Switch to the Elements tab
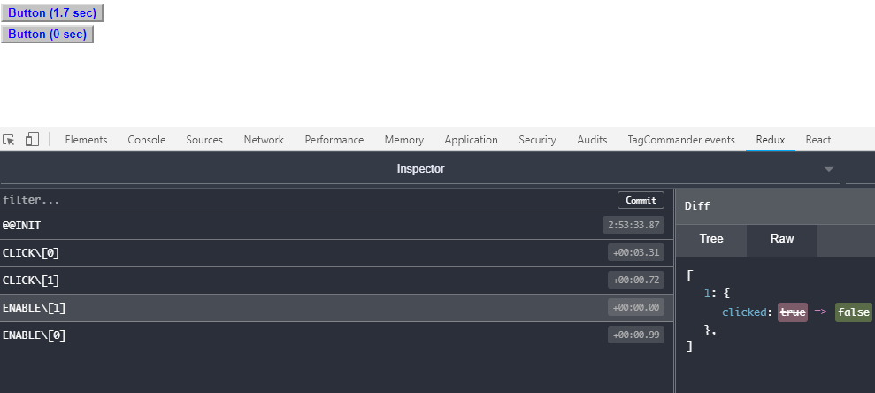Viewport: 875px width, 393px height. click(x=86, y=140)
